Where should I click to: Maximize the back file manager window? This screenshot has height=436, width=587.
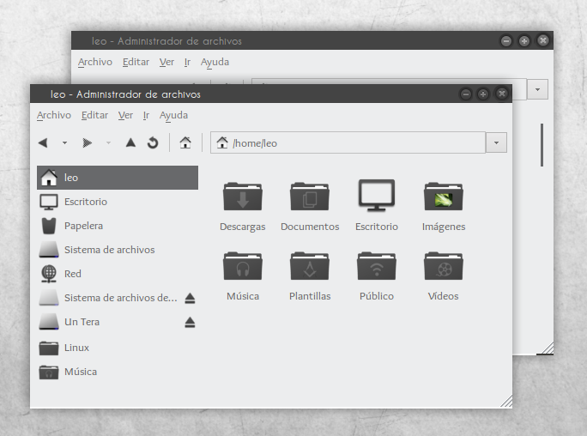point(524,41)
